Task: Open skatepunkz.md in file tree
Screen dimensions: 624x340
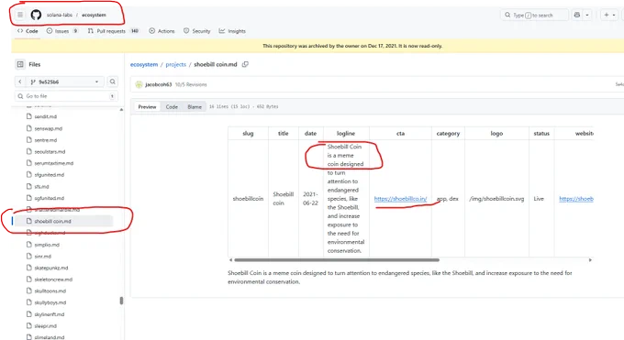Action: (x=51, y=268)
